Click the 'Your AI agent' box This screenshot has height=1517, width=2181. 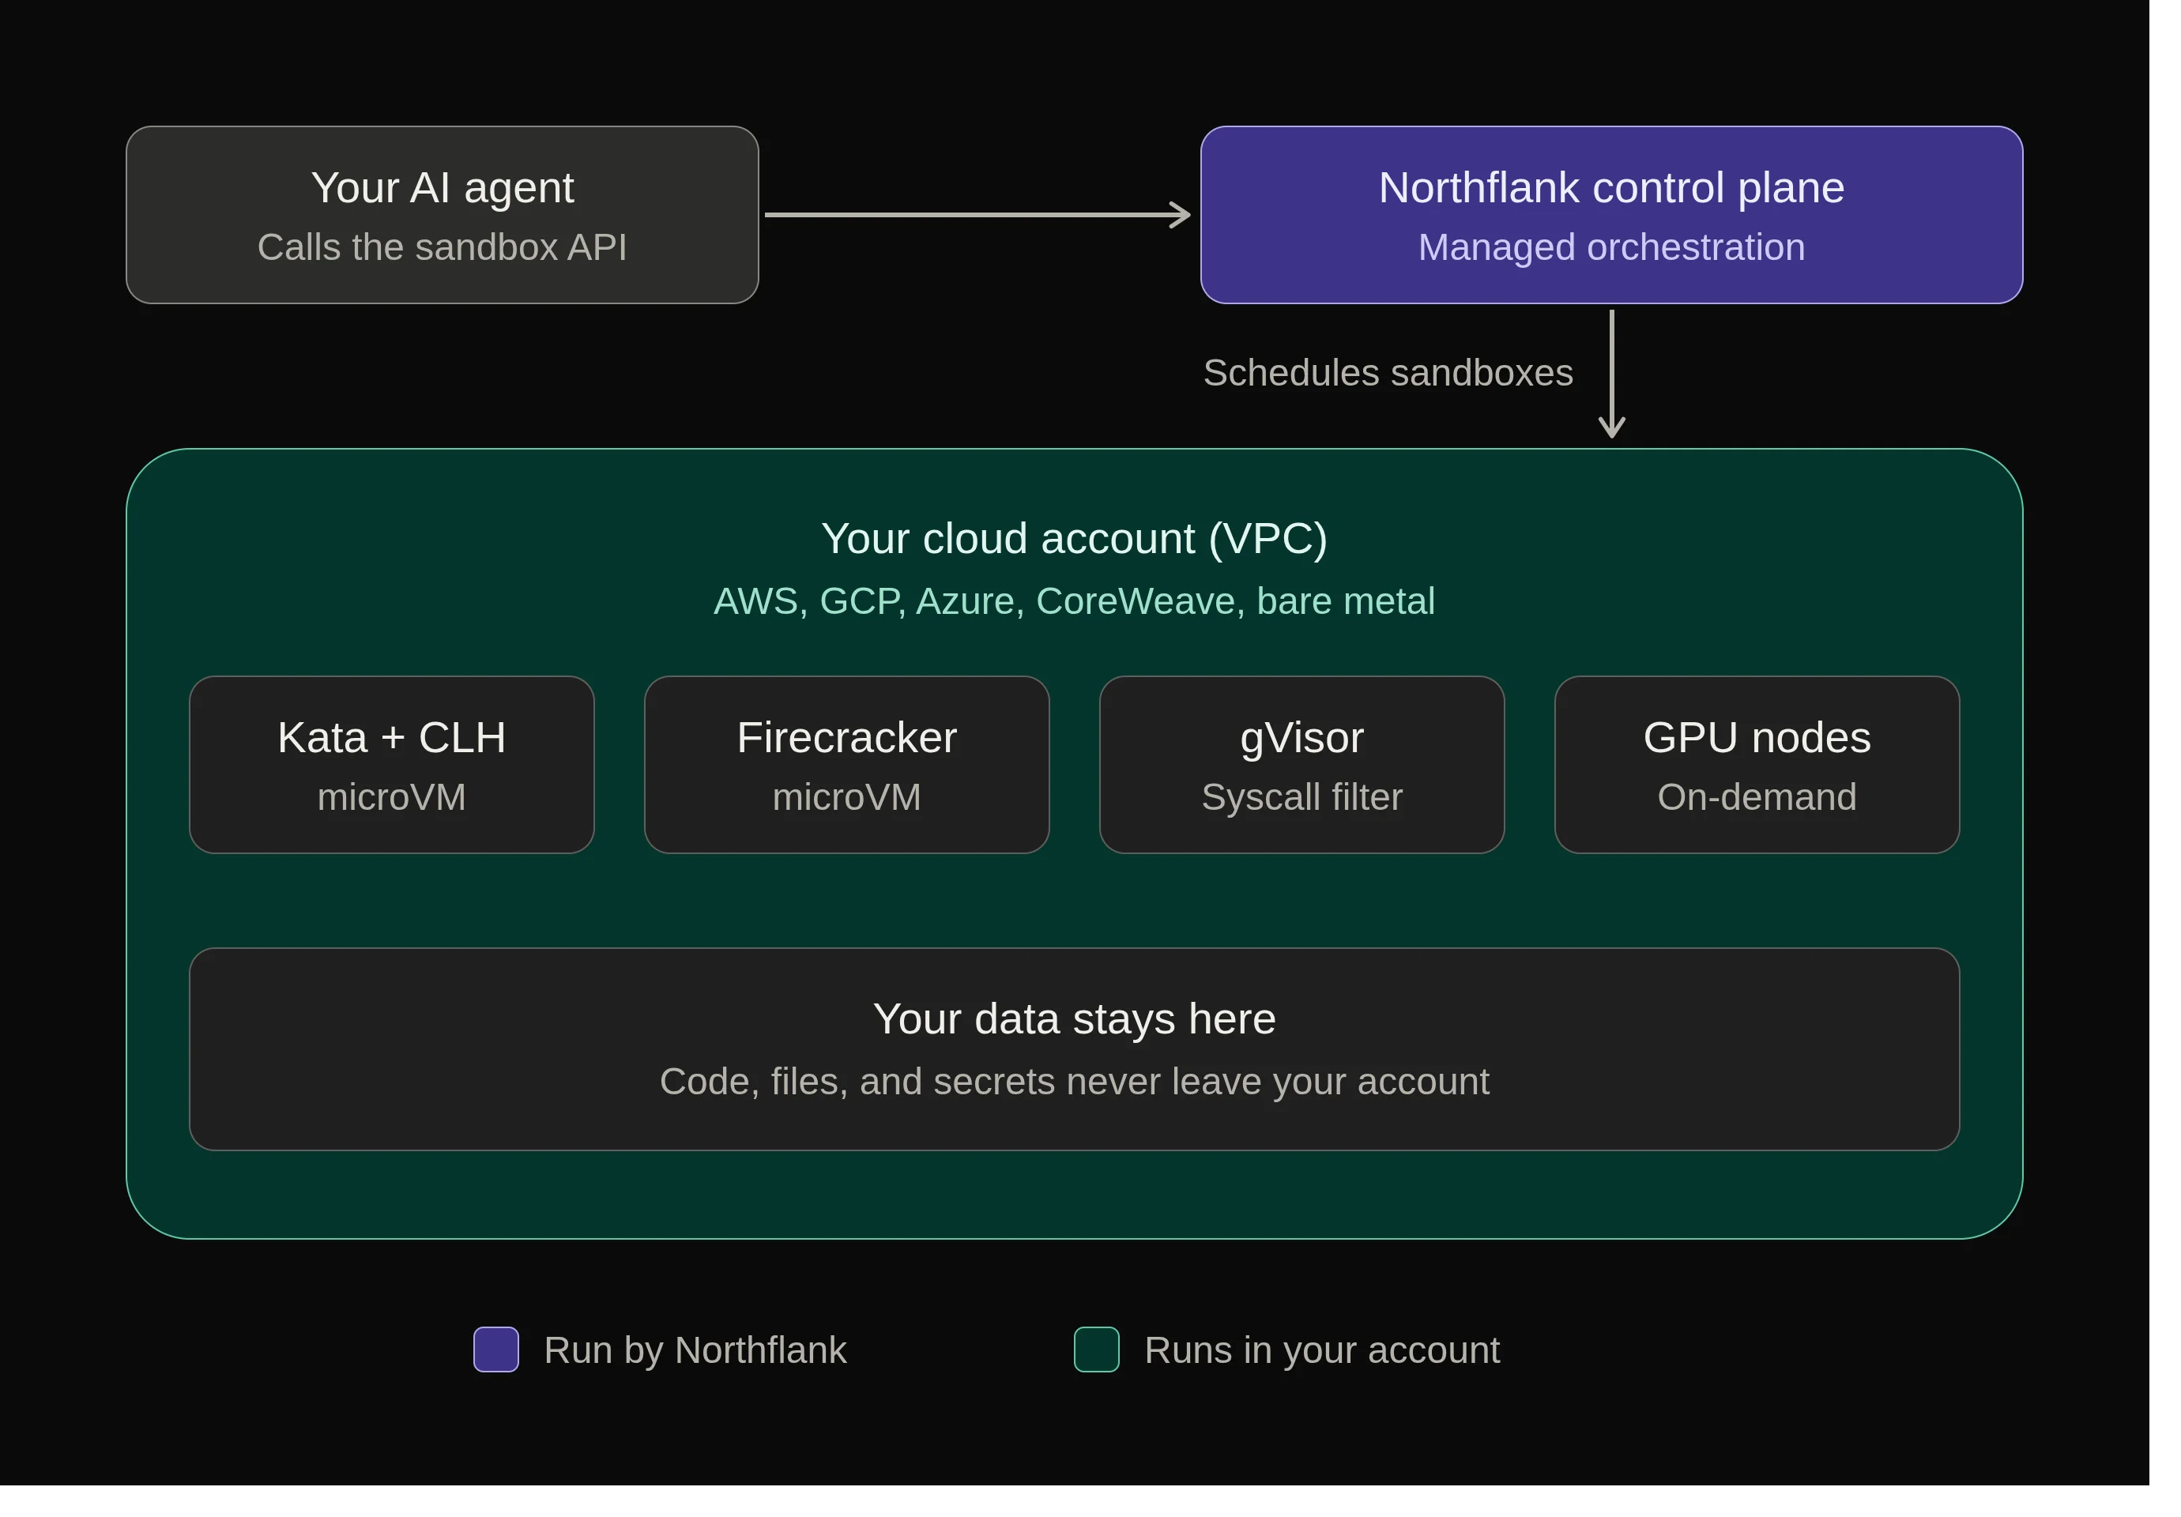pos(442,215)
